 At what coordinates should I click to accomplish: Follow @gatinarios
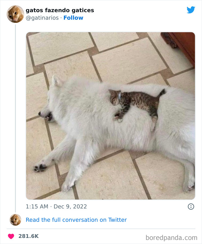coord(72,18)
